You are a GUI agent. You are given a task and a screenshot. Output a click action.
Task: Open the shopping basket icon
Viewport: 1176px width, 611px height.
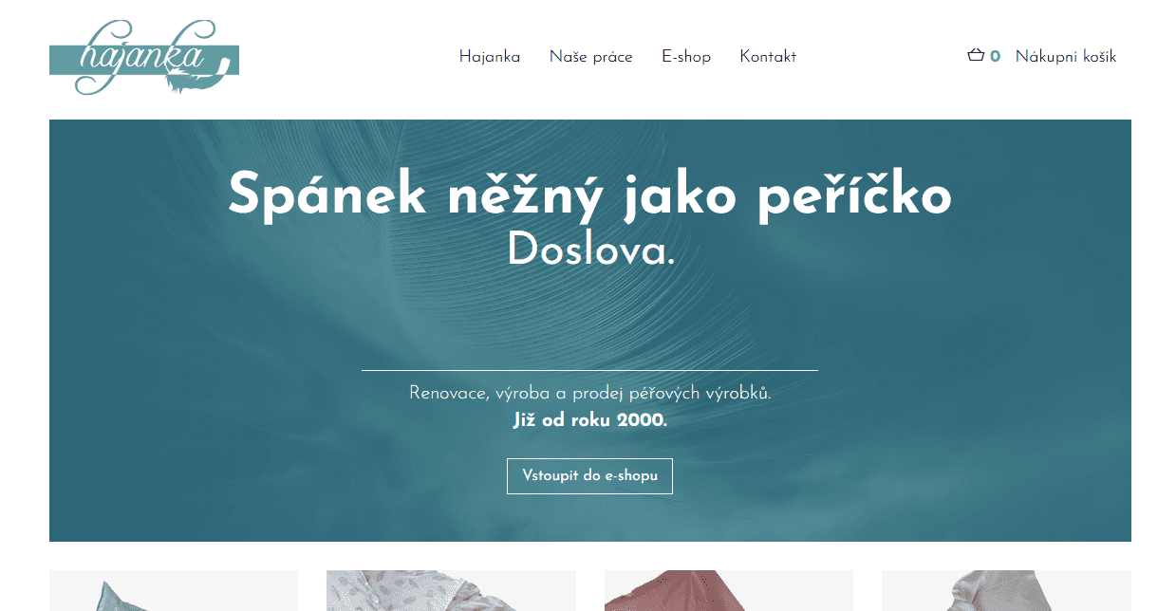976,56
